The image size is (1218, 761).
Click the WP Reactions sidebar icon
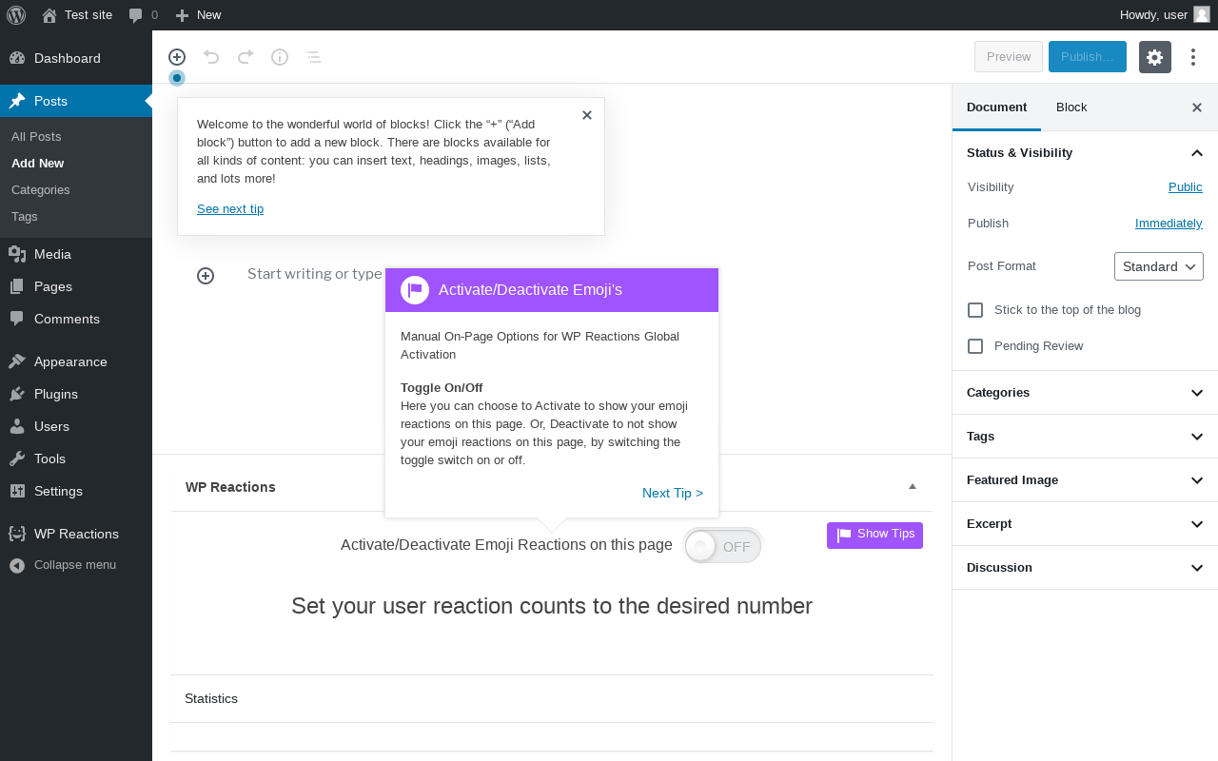coord(17,534)
